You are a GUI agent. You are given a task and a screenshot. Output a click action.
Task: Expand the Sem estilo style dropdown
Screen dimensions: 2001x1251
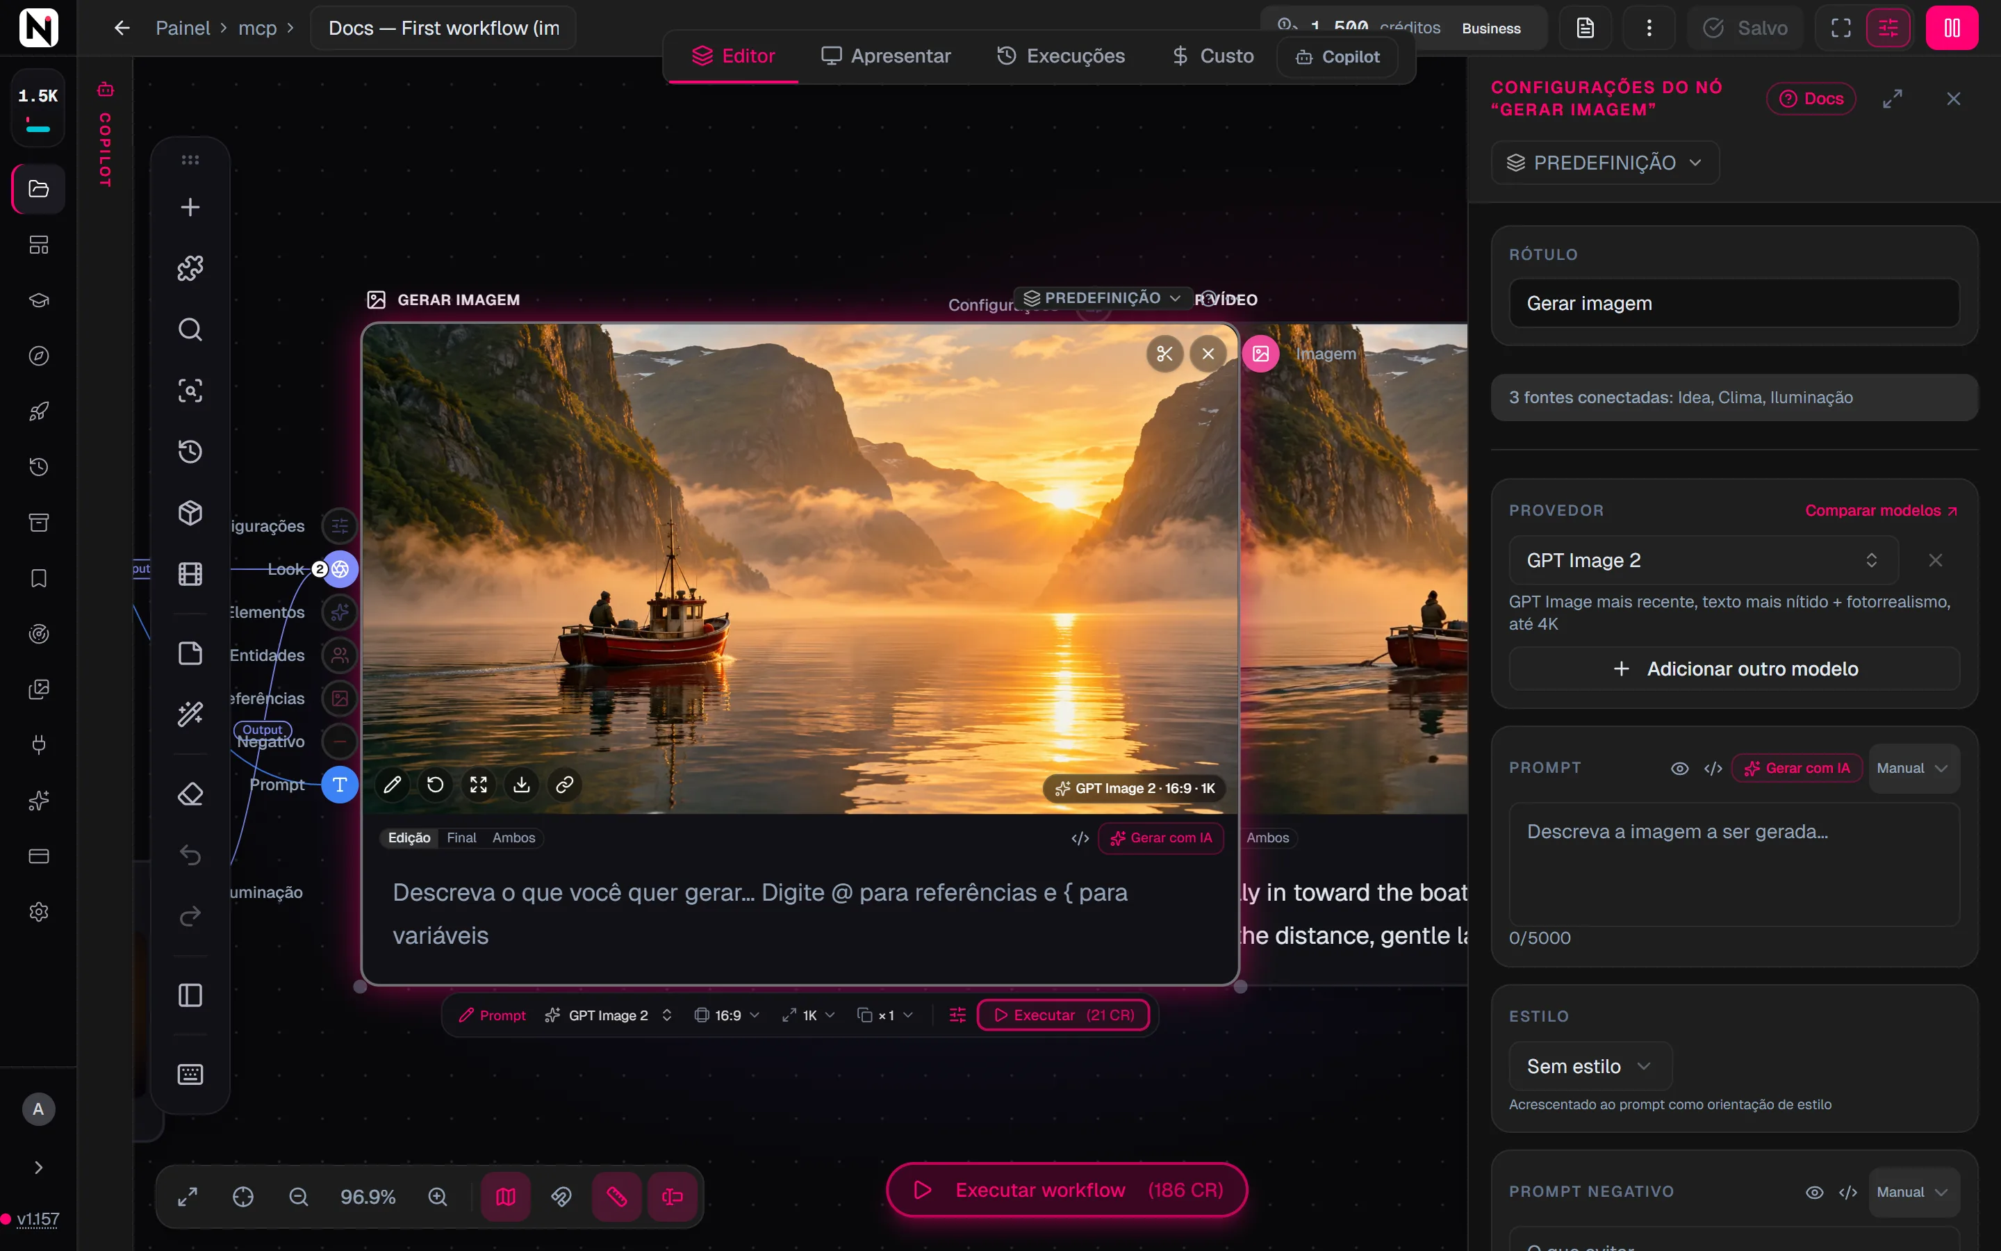point(1590,1067)
